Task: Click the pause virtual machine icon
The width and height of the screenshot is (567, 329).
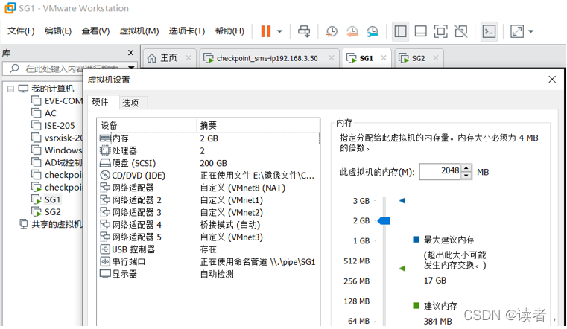Action: pos(266,31)
